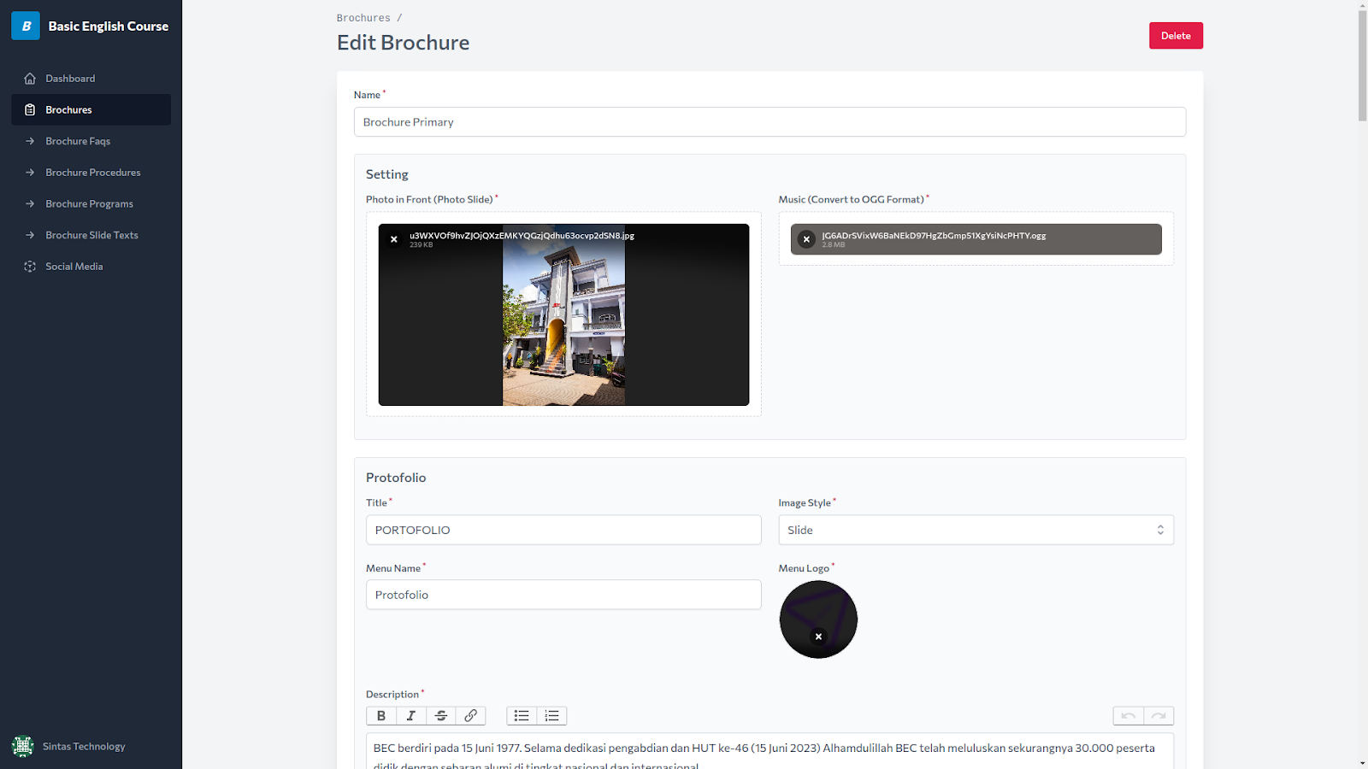Click the Edit Brochure page heading
Image resolution: width=1368 pixels, height=769 pixels.
404,43
